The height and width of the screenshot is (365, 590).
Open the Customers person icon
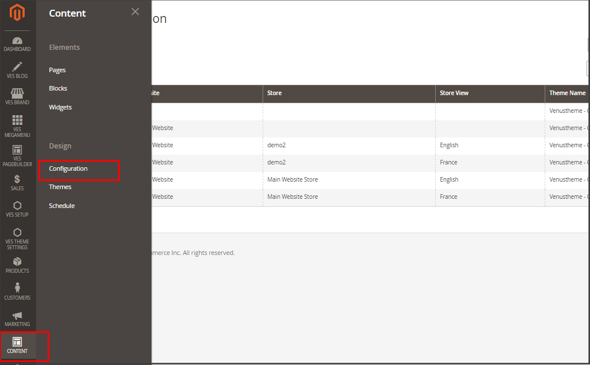17,288
